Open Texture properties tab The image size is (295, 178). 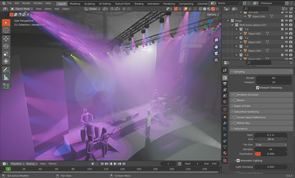pyautogui.click(x=225, y=161)
